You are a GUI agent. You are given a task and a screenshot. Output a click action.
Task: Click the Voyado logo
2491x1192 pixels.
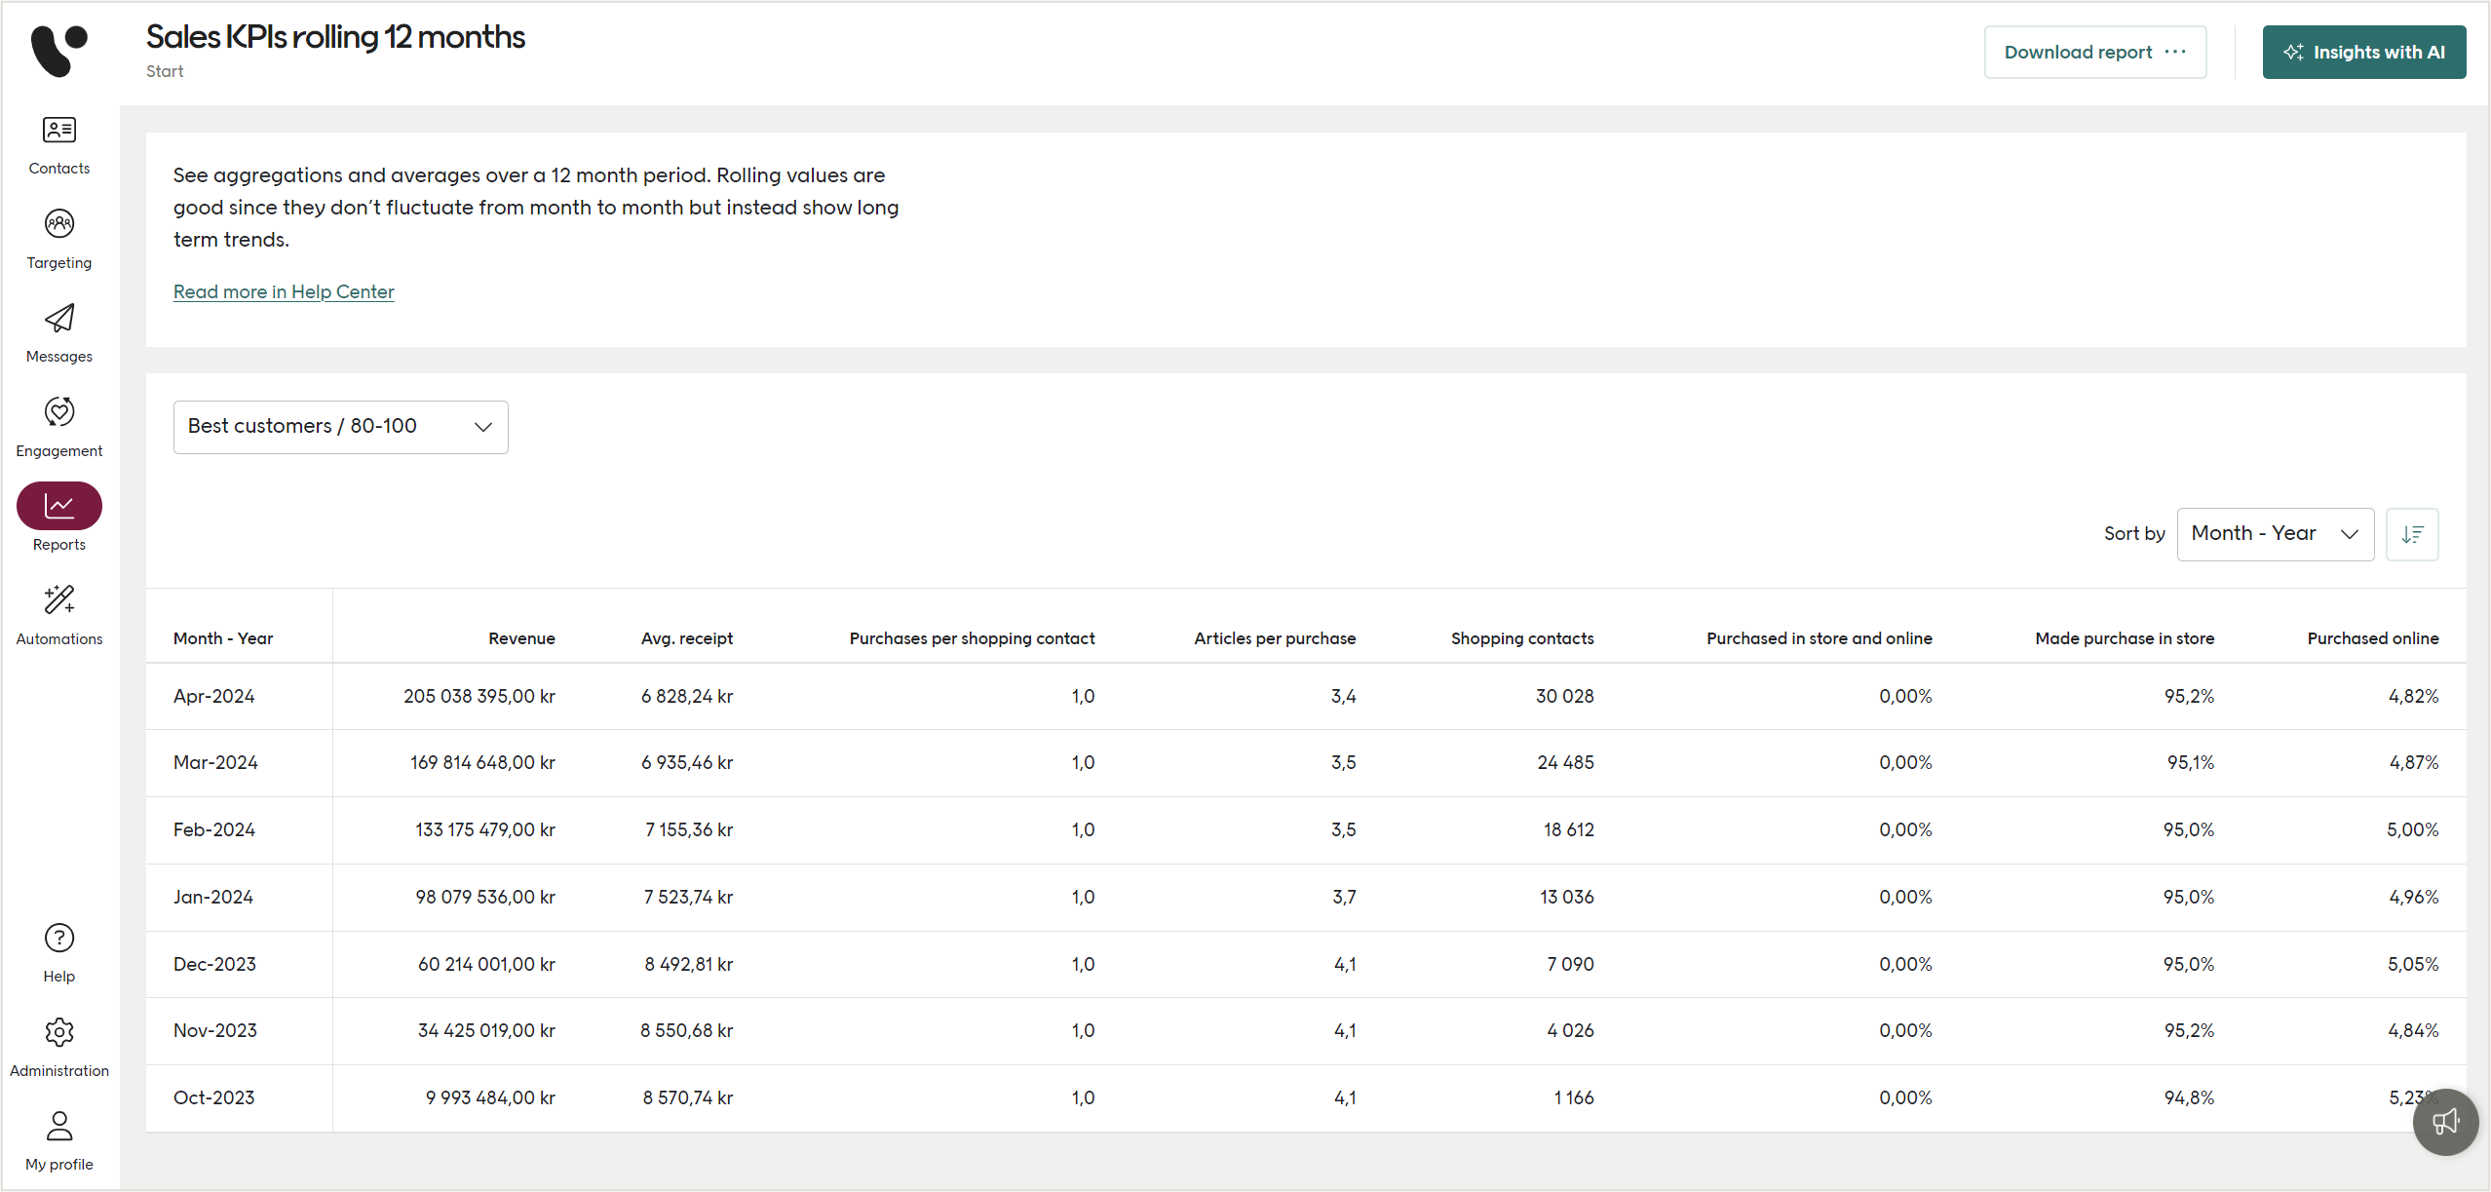58,52
